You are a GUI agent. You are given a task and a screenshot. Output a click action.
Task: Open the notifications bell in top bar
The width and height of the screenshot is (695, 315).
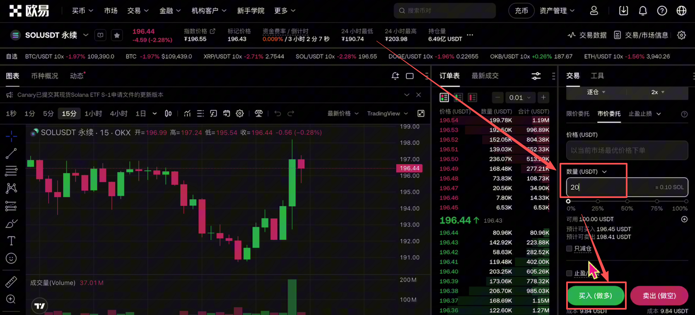coord(642,11)
